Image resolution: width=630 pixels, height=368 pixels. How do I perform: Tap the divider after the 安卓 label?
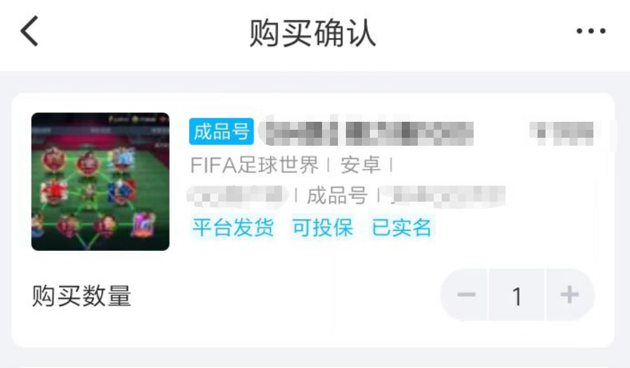[391, 165]
